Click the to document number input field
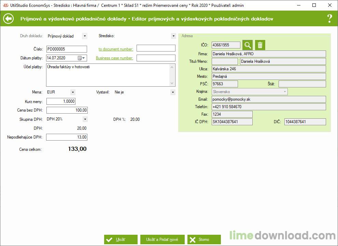The image size is (338, 246). (156, 48)
